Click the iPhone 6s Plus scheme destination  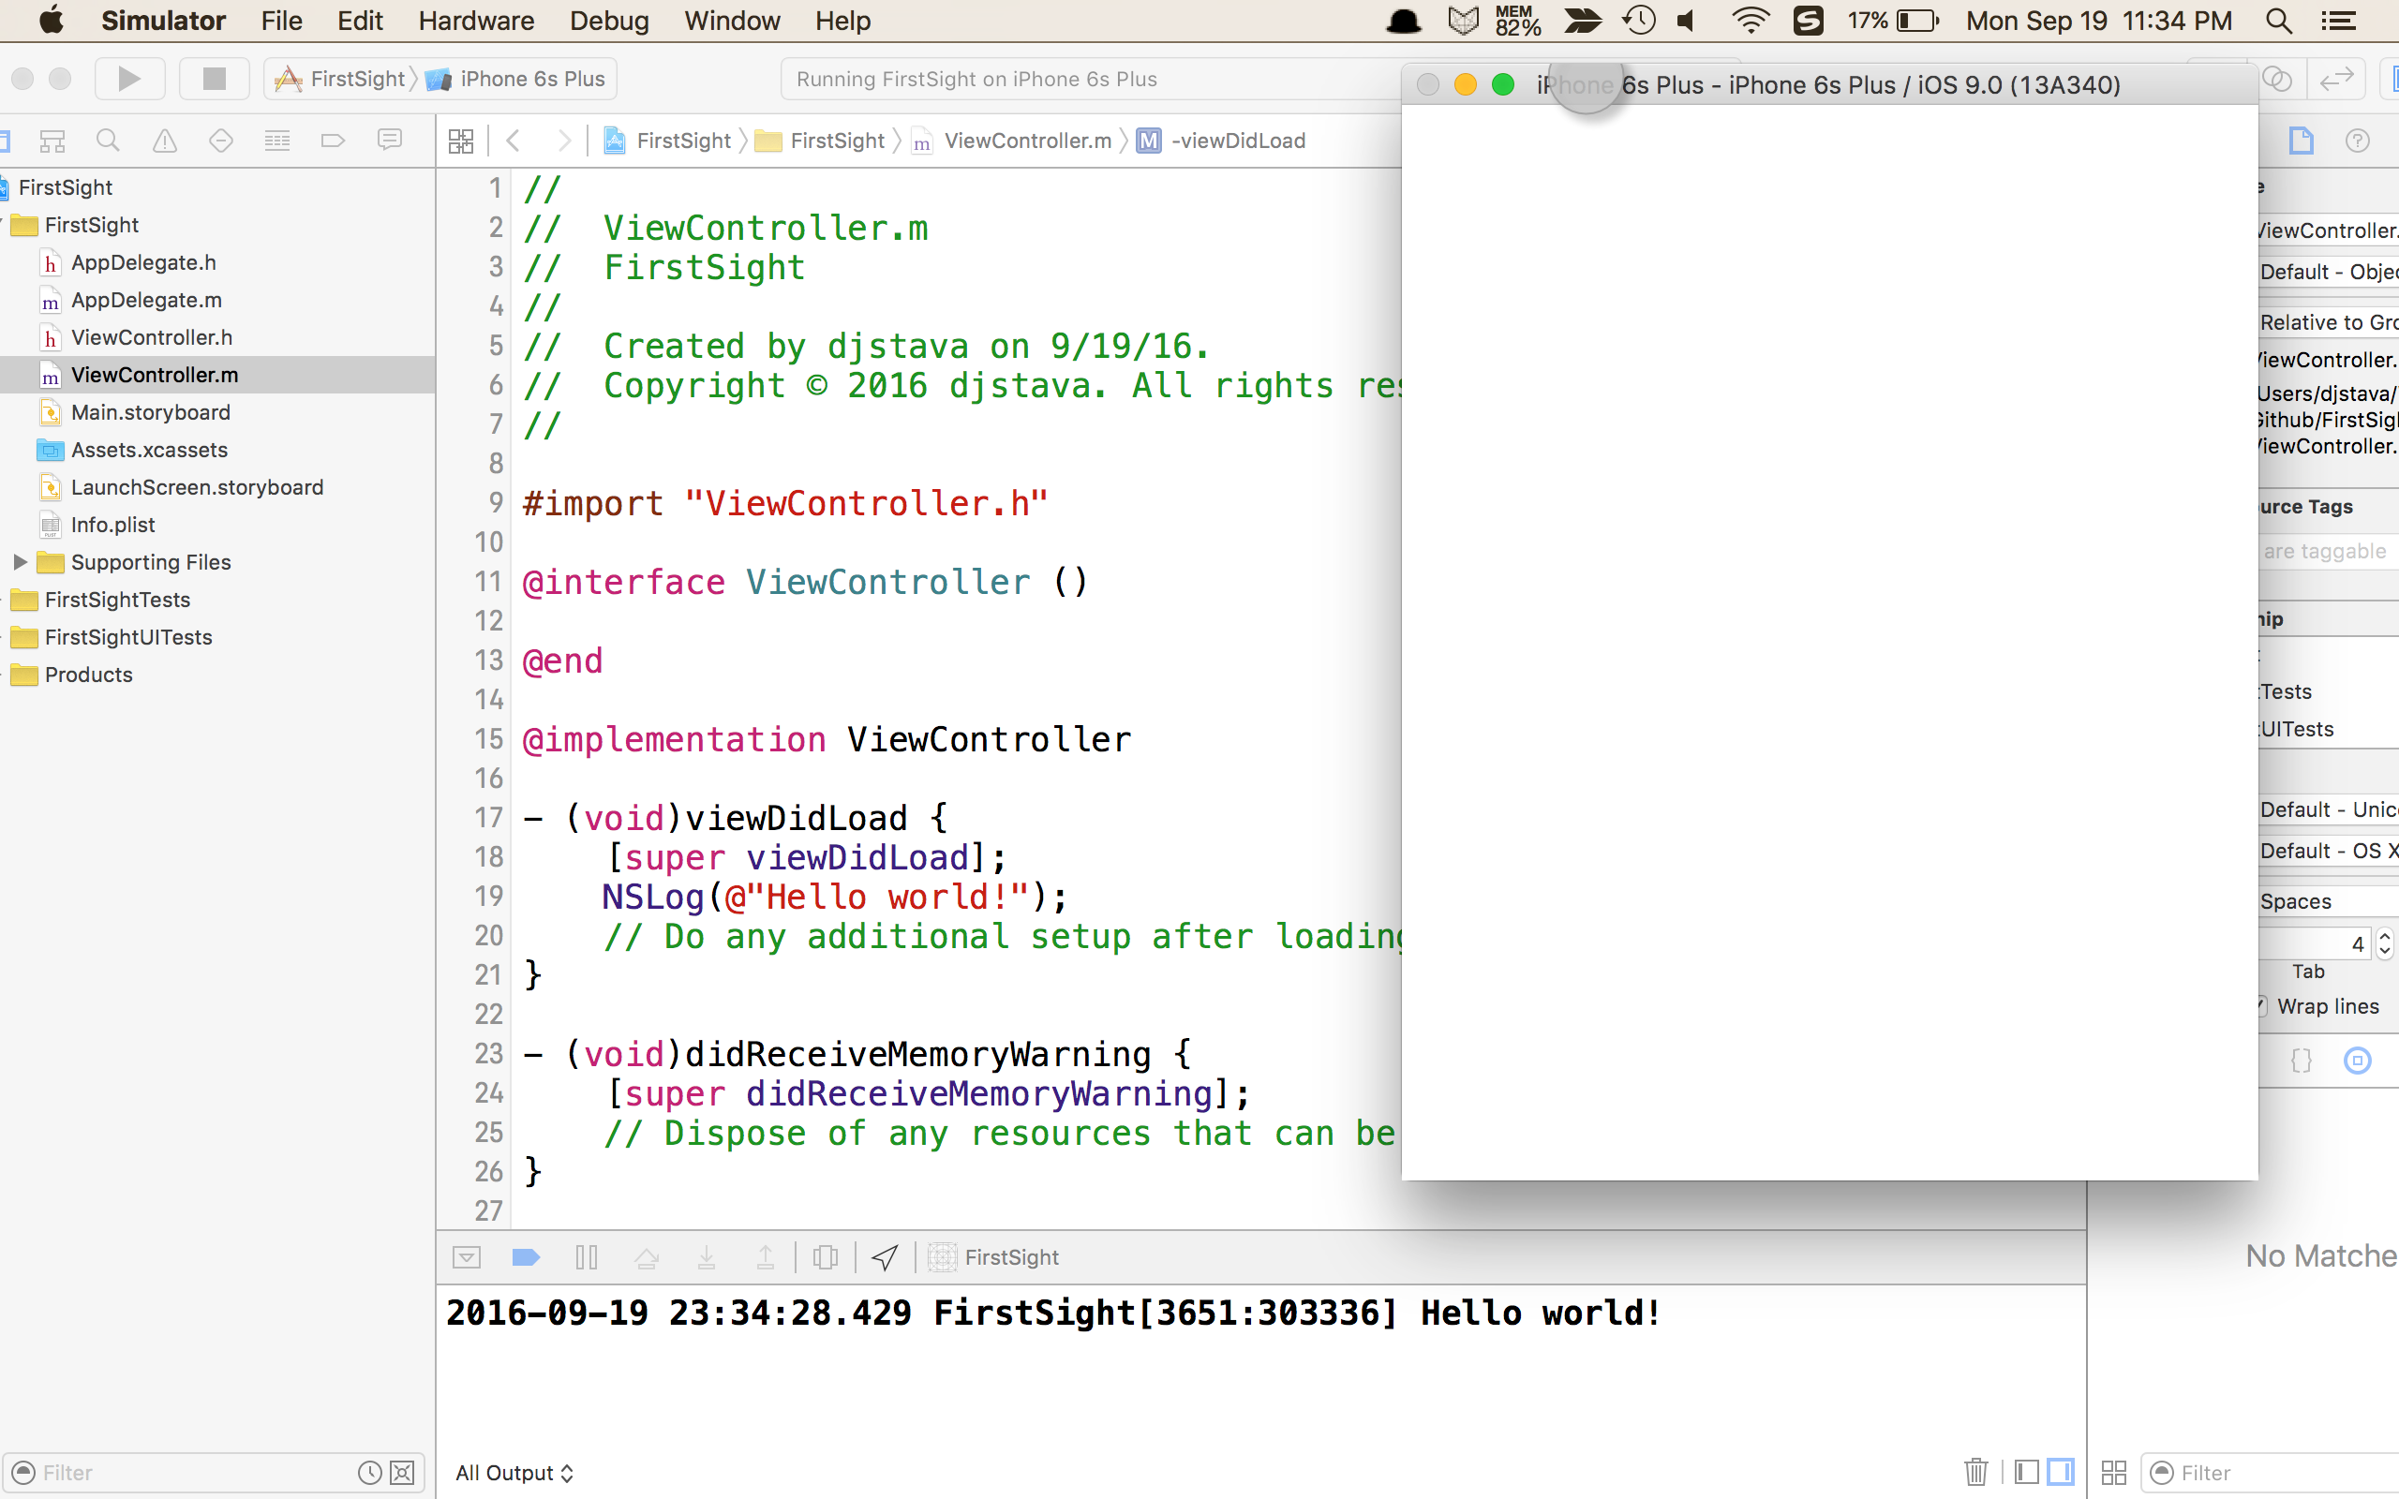pyautogui.click(x=531, y=79)
